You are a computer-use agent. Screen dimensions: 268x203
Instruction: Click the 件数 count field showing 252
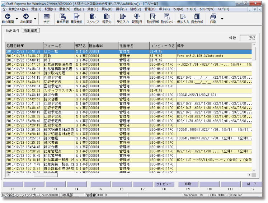point(248,38)
